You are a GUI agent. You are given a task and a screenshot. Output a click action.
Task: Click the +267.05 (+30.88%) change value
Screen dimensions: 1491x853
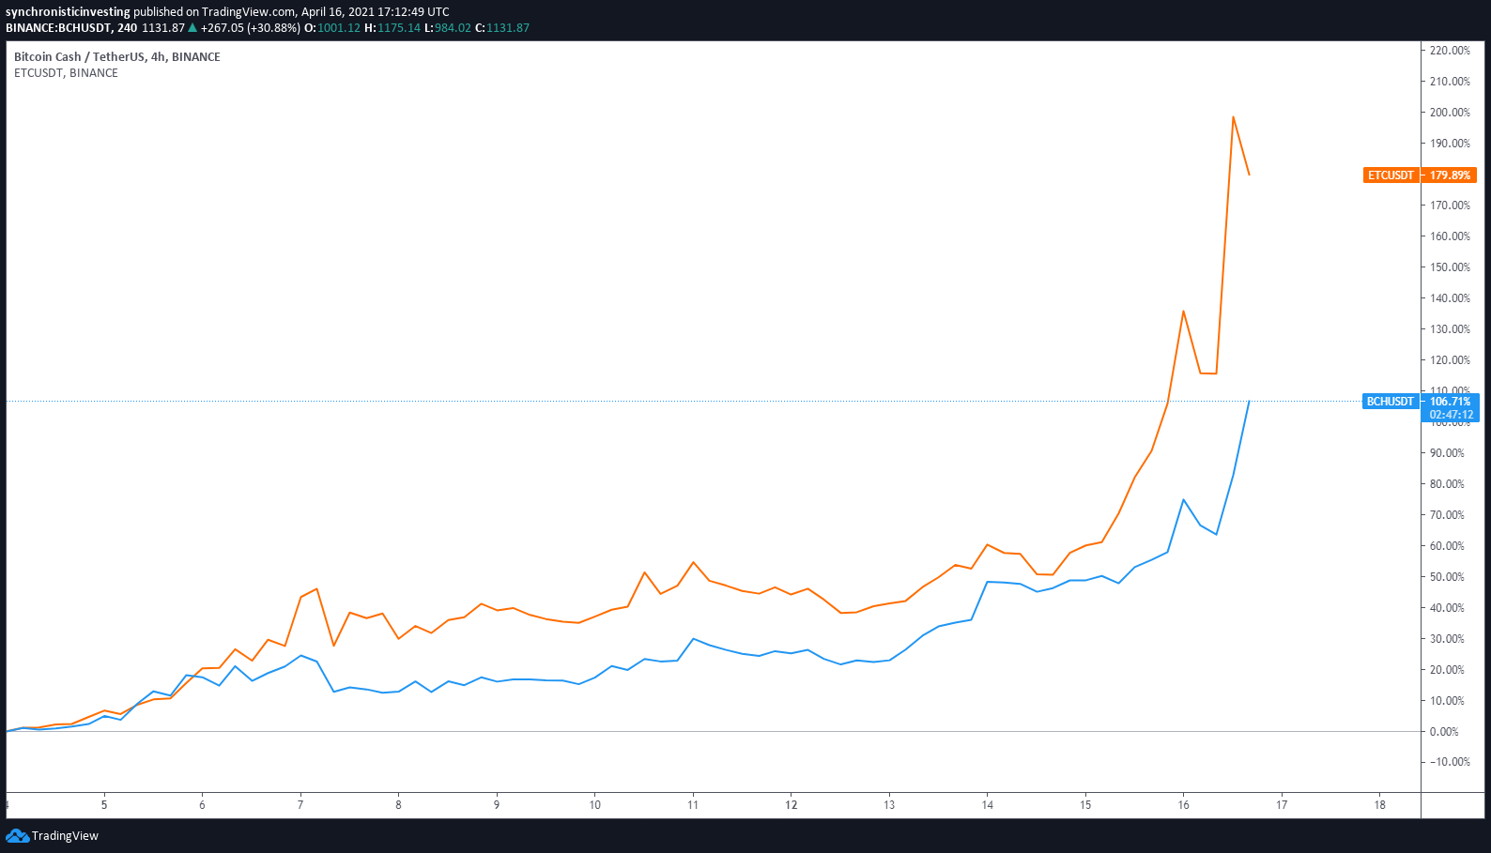point(250,28)
